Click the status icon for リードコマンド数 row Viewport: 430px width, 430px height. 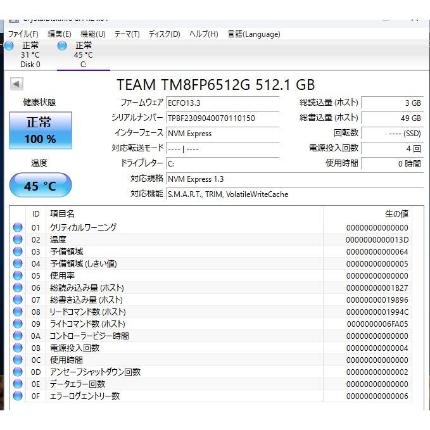point(18,312)
